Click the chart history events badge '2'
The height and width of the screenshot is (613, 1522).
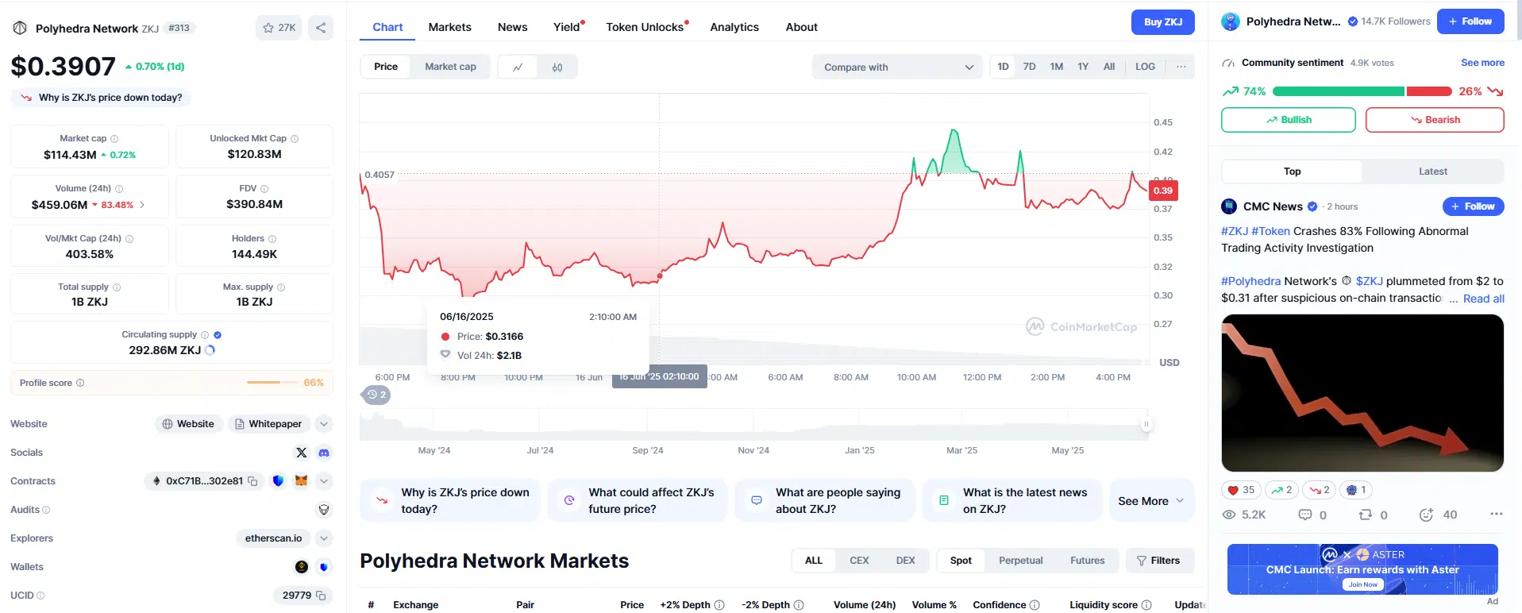[x=376, y=395]
